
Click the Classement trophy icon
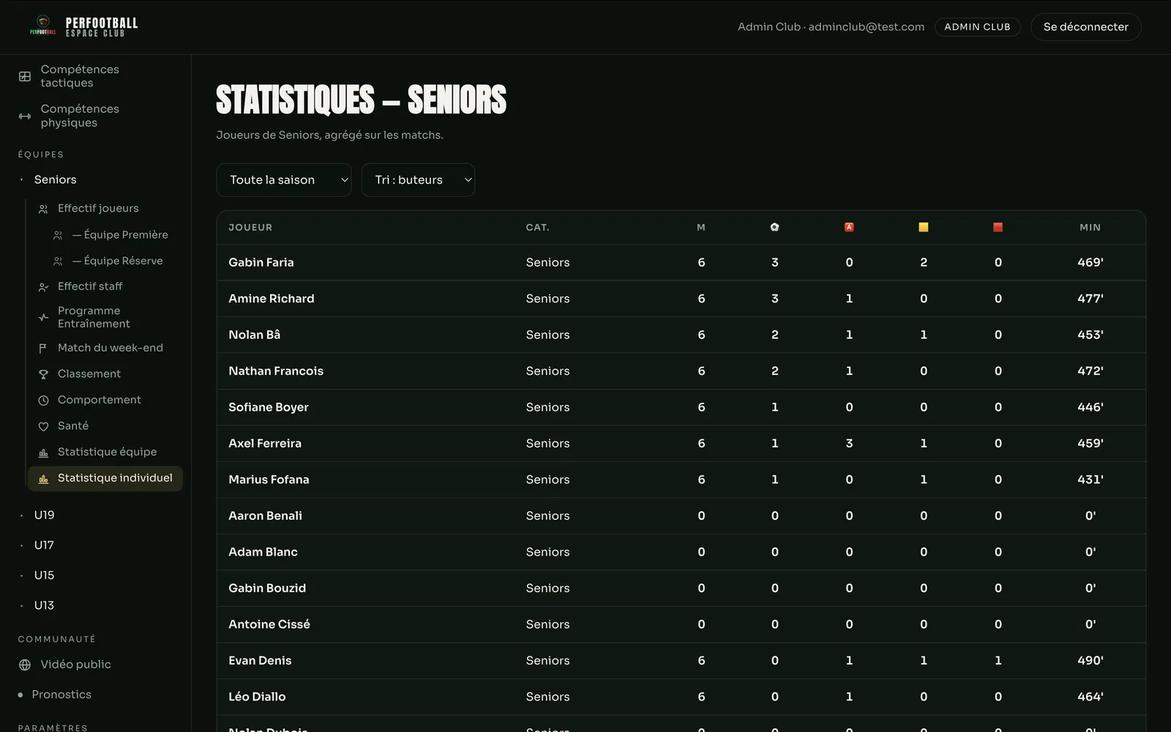(x=43, y=374)
